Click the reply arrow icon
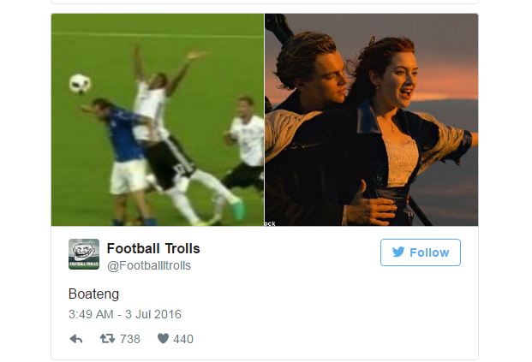Viewport: 532px width, 362px height. click(x=76, y=339)
